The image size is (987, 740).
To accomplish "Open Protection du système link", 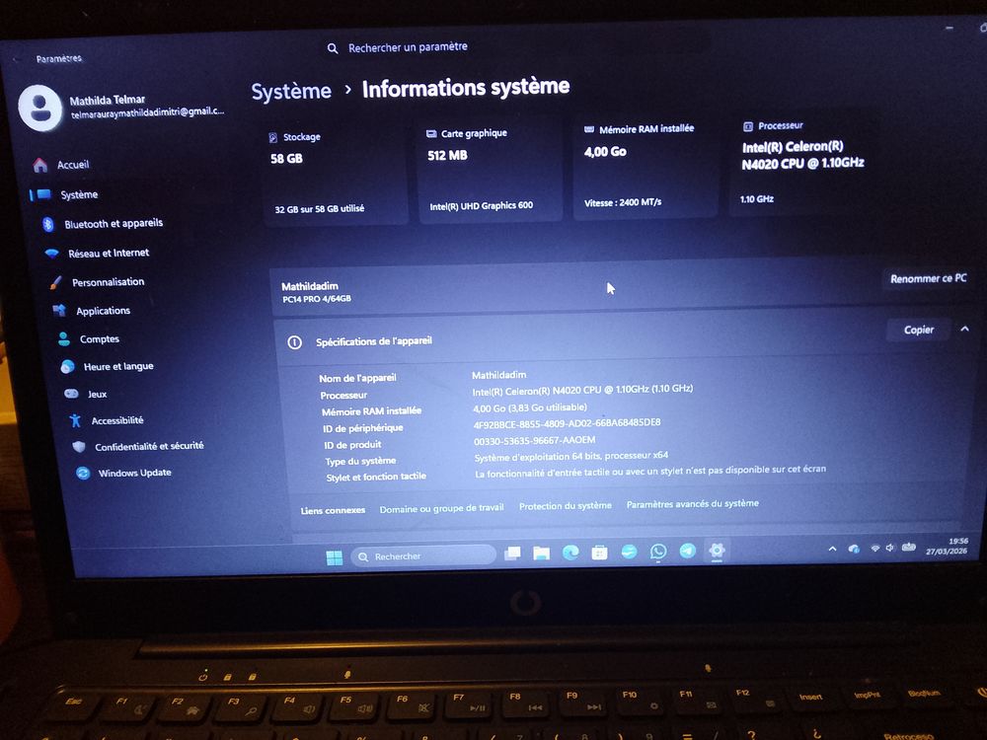I will [566, 505].
